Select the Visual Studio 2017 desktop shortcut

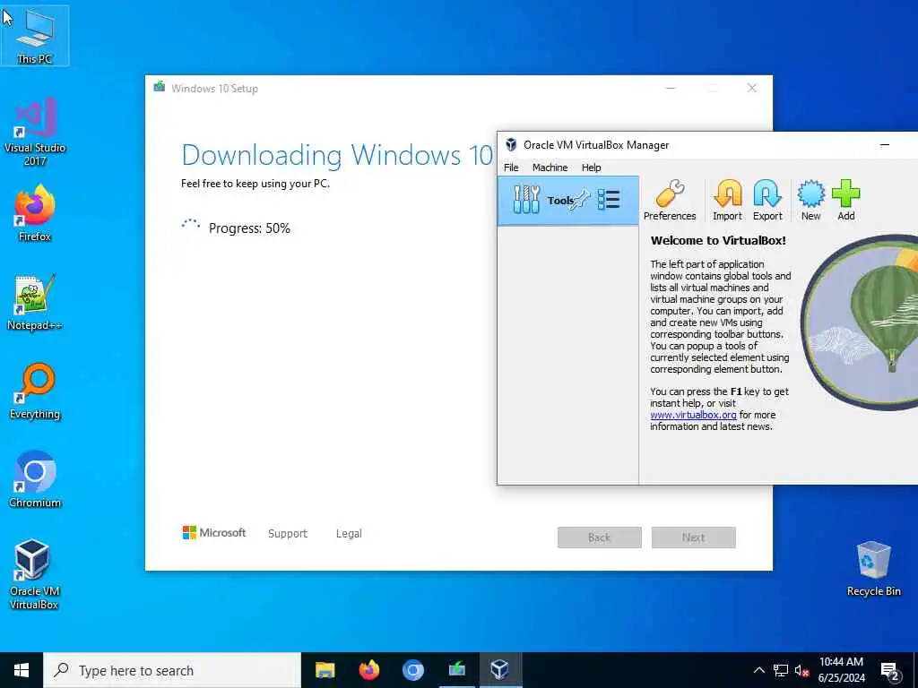click(x=35, y=133)
